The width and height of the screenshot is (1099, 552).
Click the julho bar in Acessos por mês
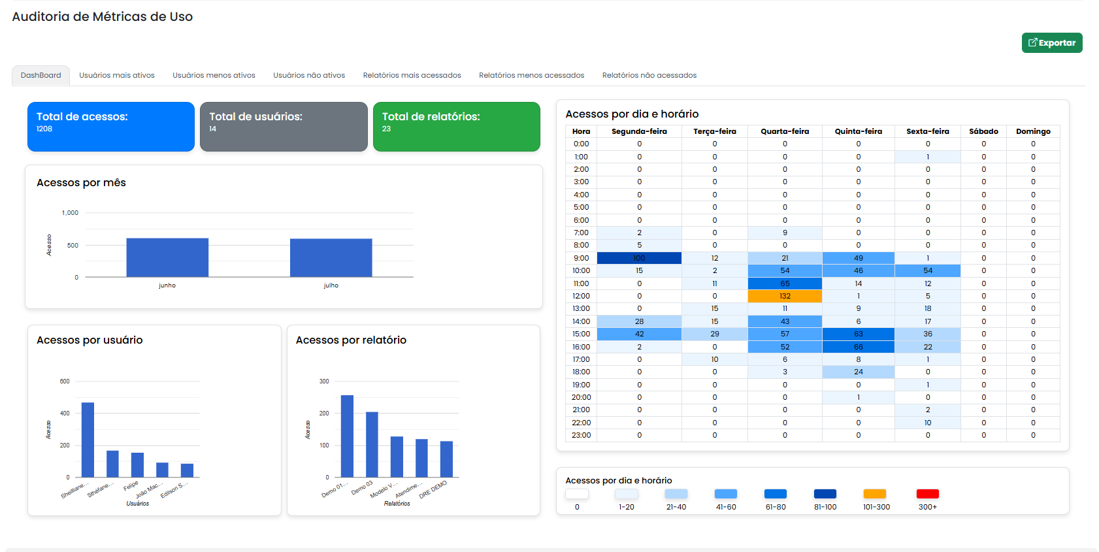331,257
